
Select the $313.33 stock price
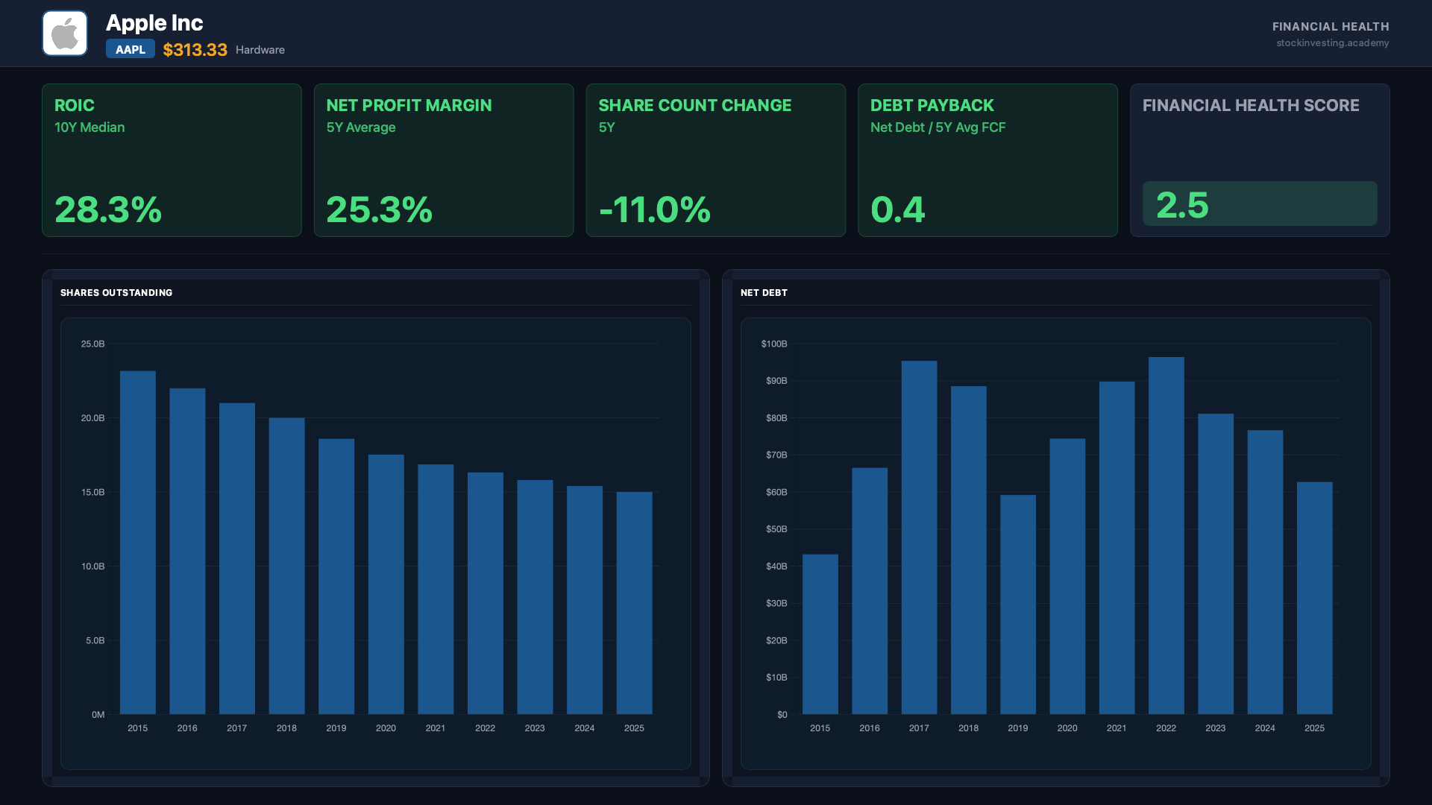(x=195, y=50)
